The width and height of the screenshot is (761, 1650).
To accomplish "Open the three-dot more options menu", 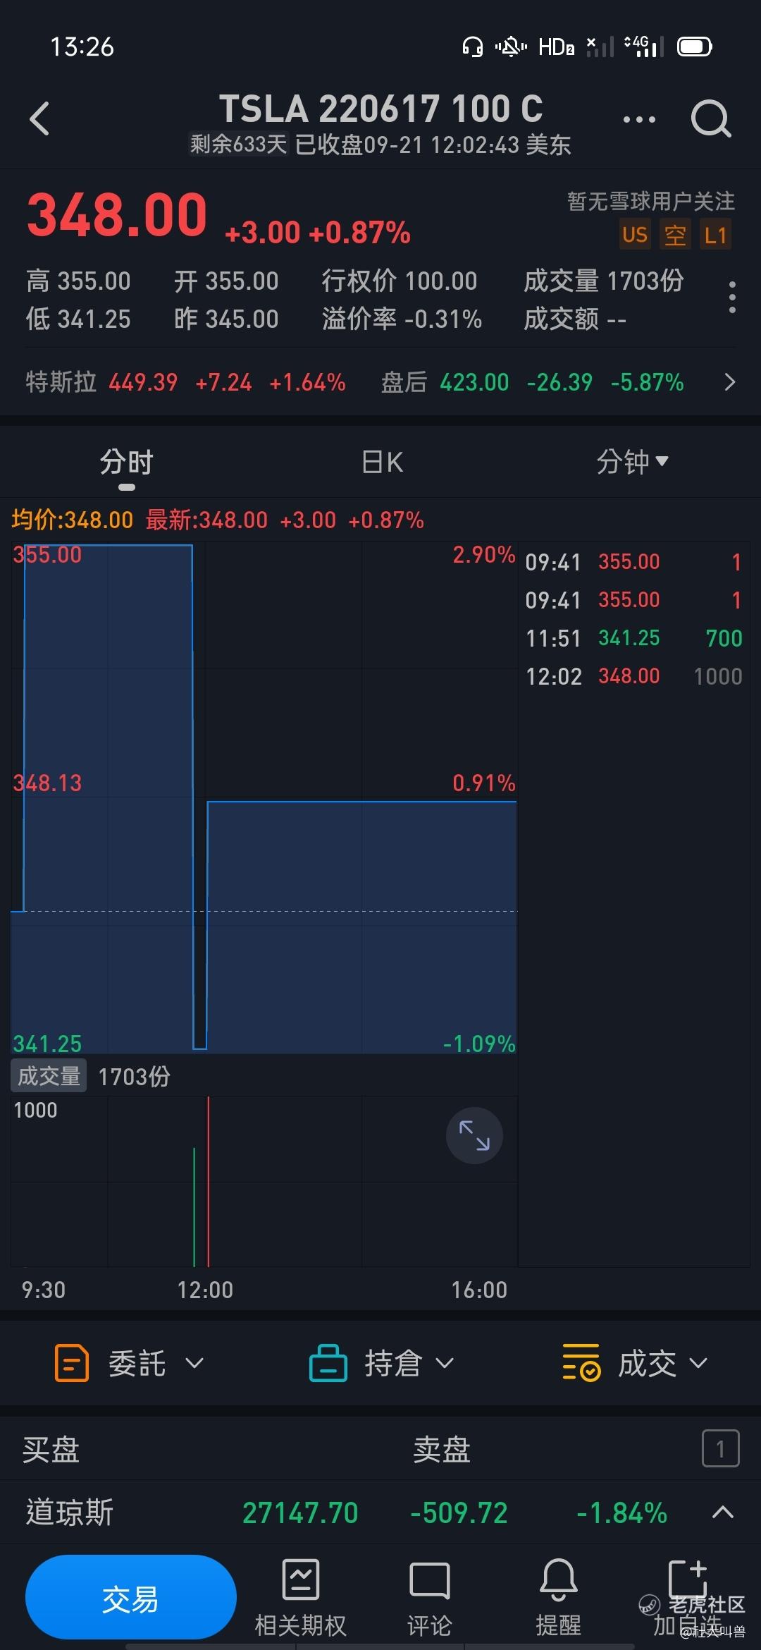I will (x=639, y=119).
